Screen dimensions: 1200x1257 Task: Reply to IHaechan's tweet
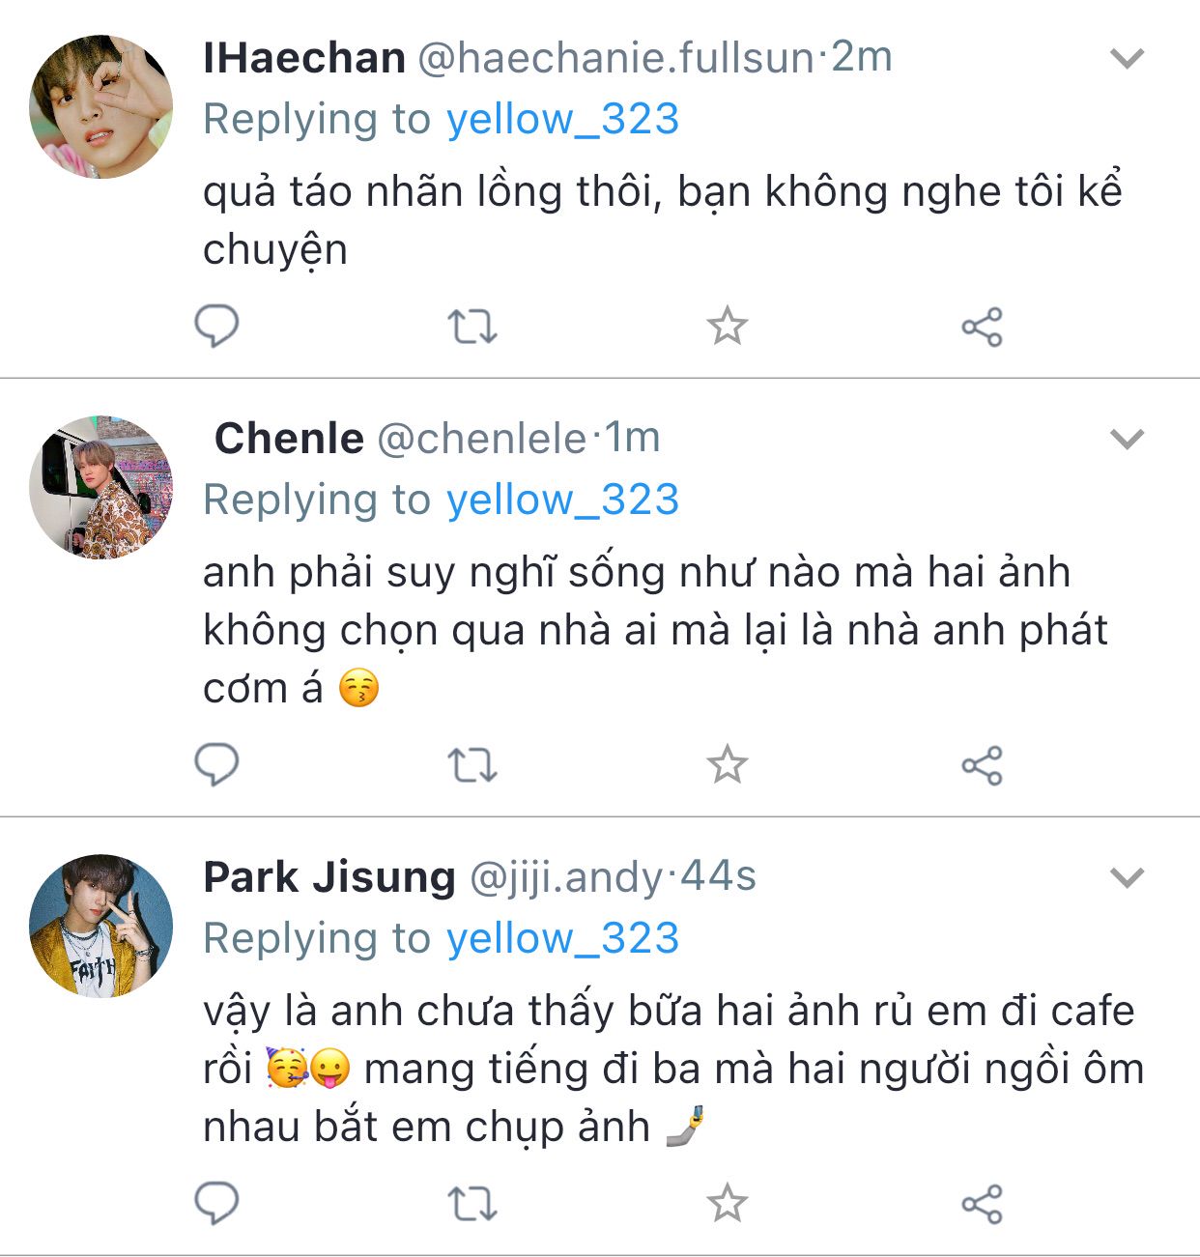pos(216,327)
